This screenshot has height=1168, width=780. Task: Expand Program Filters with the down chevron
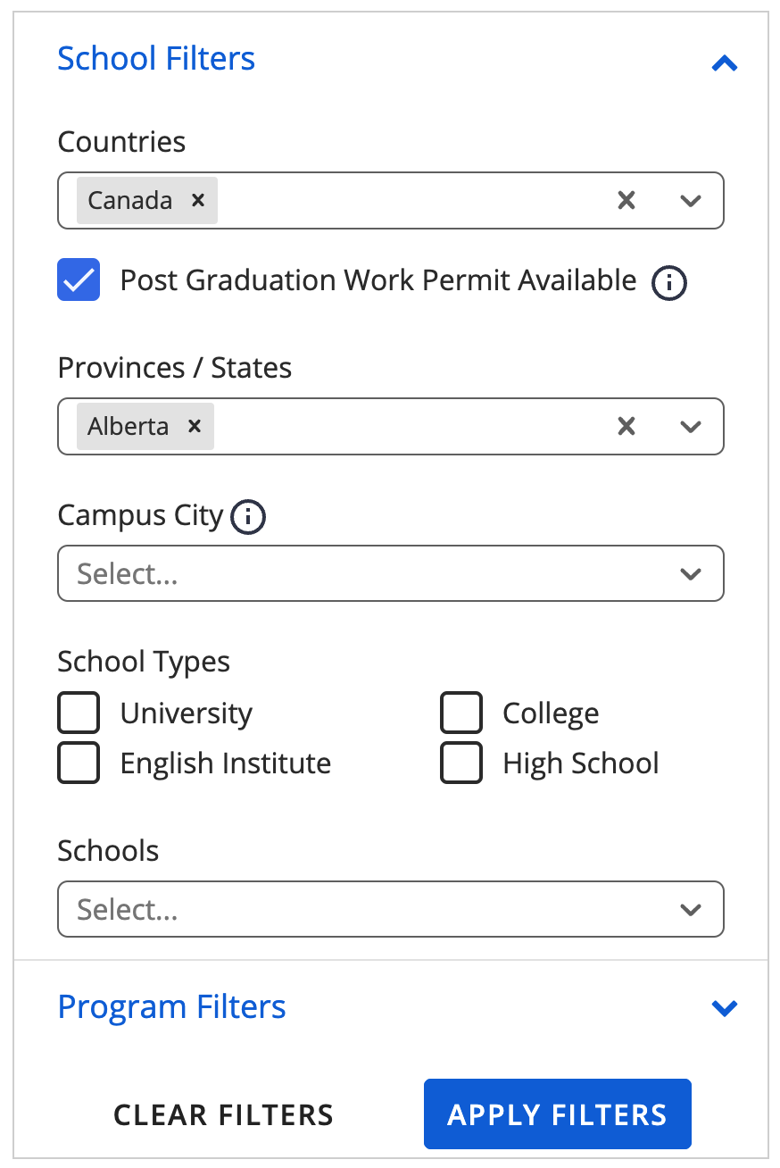pyautogui.click(x=724, y=1008)
